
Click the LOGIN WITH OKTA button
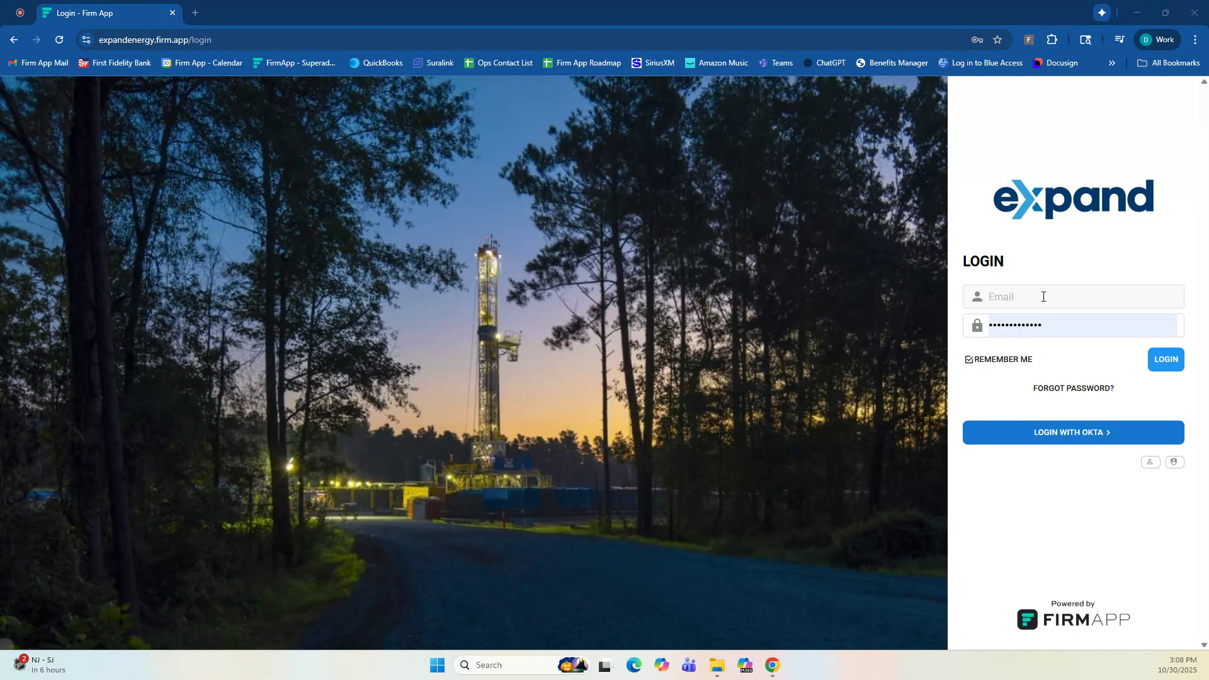coord(1072,433)
